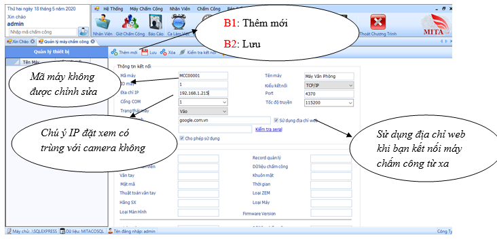Switch to the Xin Chào tab
The width and height of the screenshot is (497, 244).
(20, 41)
